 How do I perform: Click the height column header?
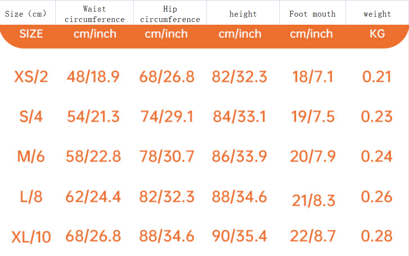[243, 14]
